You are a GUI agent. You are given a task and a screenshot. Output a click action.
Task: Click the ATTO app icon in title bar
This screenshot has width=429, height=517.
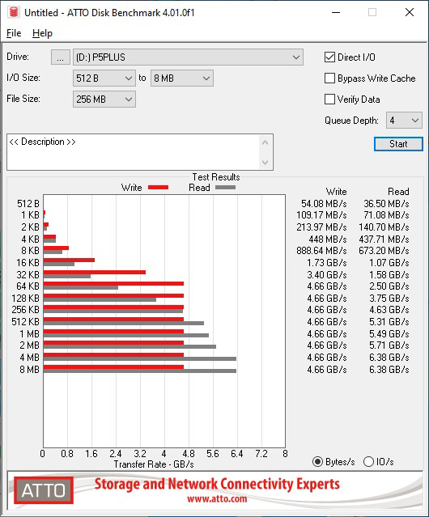pos(14,12)
